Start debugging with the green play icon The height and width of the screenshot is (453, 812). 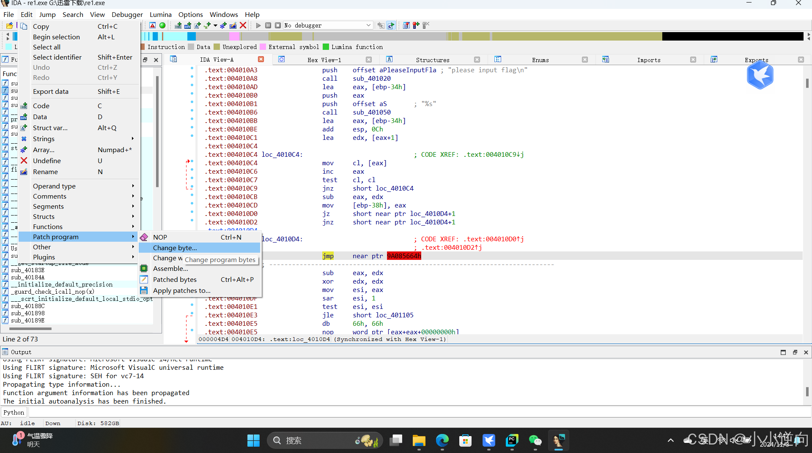258,25
